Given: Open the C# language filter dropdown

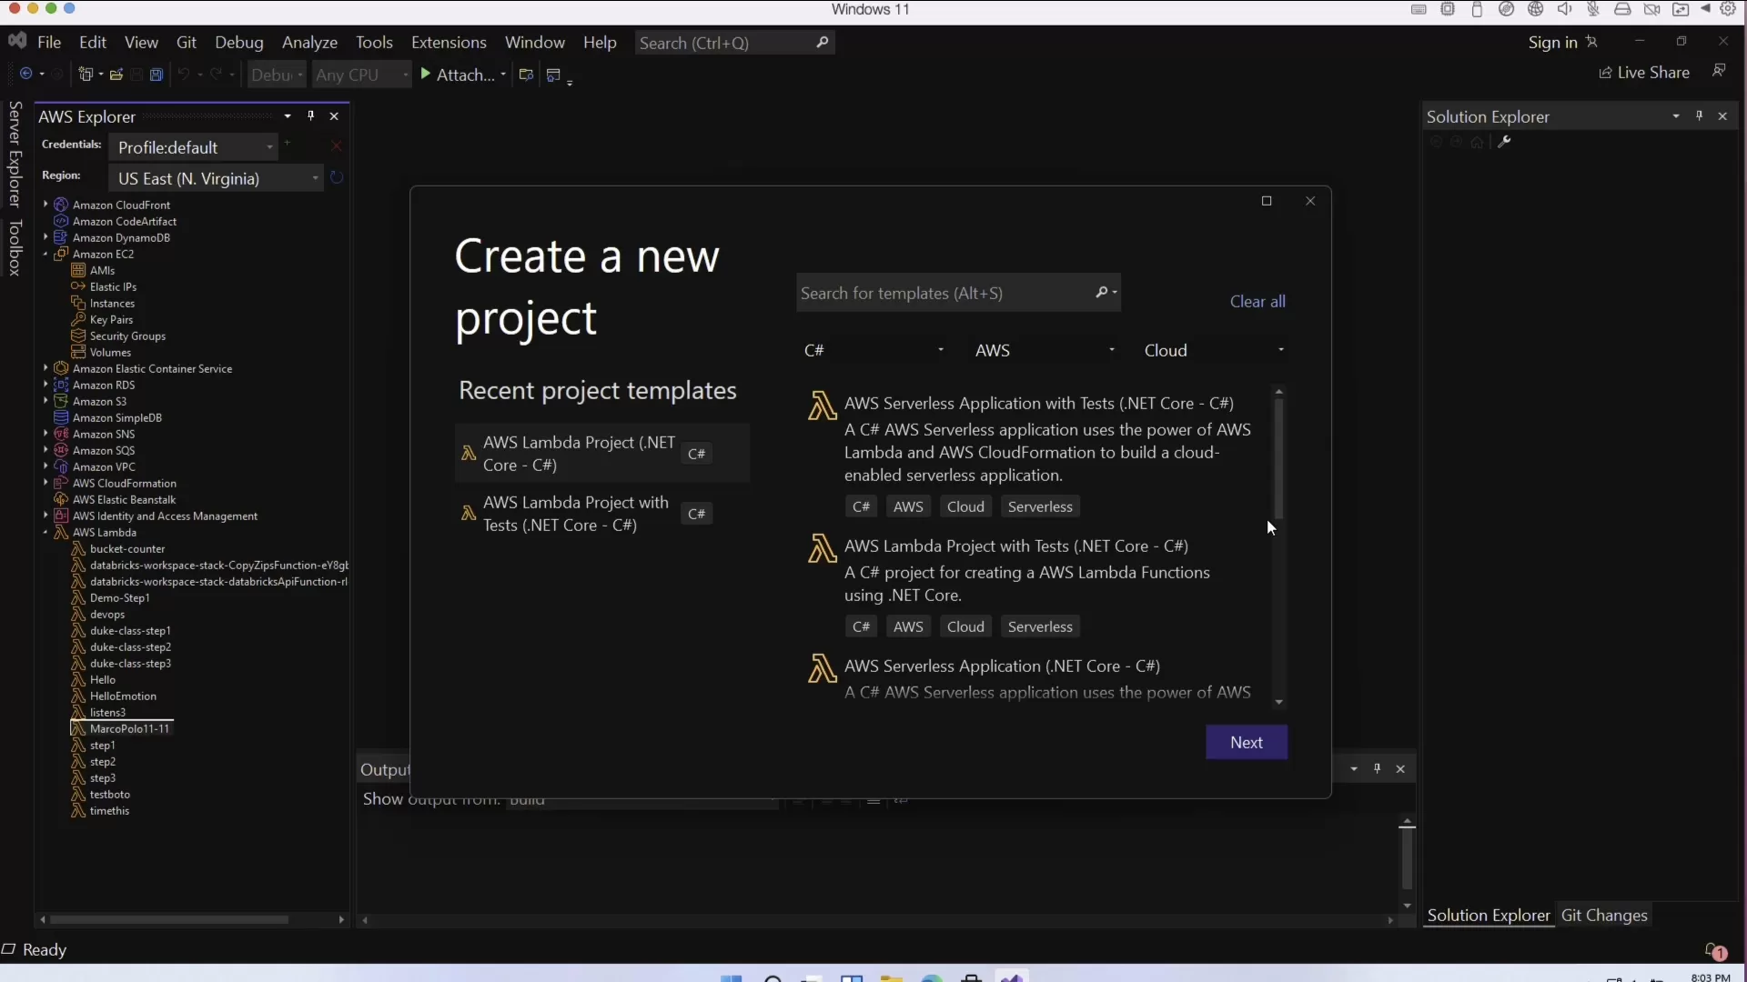Looking at the screenshot, I should coord(941,350).
